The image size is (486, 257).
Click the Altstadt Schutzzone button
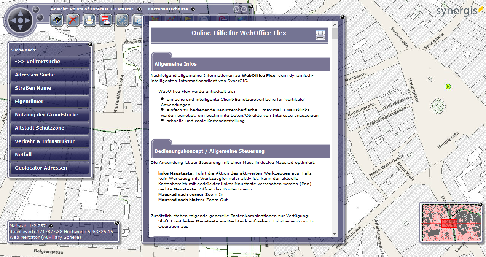[50, 128]
